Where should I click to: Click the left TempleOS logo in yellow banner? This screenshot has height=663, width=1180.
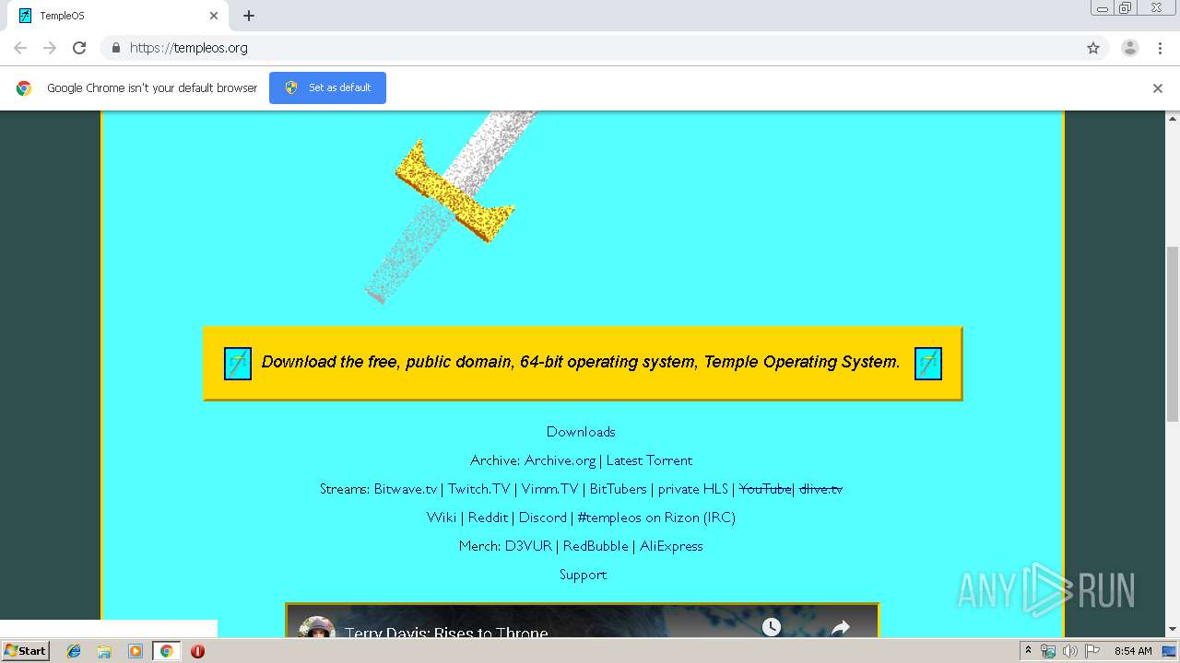pyautogui.click(x=238, y=363)
